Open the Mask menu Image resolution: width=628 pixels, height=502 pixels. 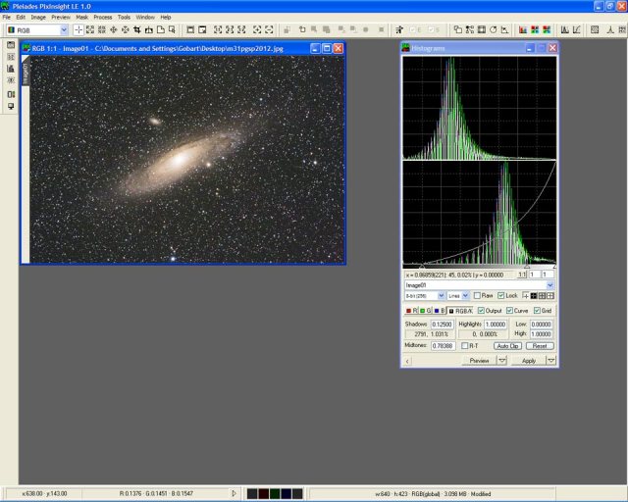[x=81, y=17]
